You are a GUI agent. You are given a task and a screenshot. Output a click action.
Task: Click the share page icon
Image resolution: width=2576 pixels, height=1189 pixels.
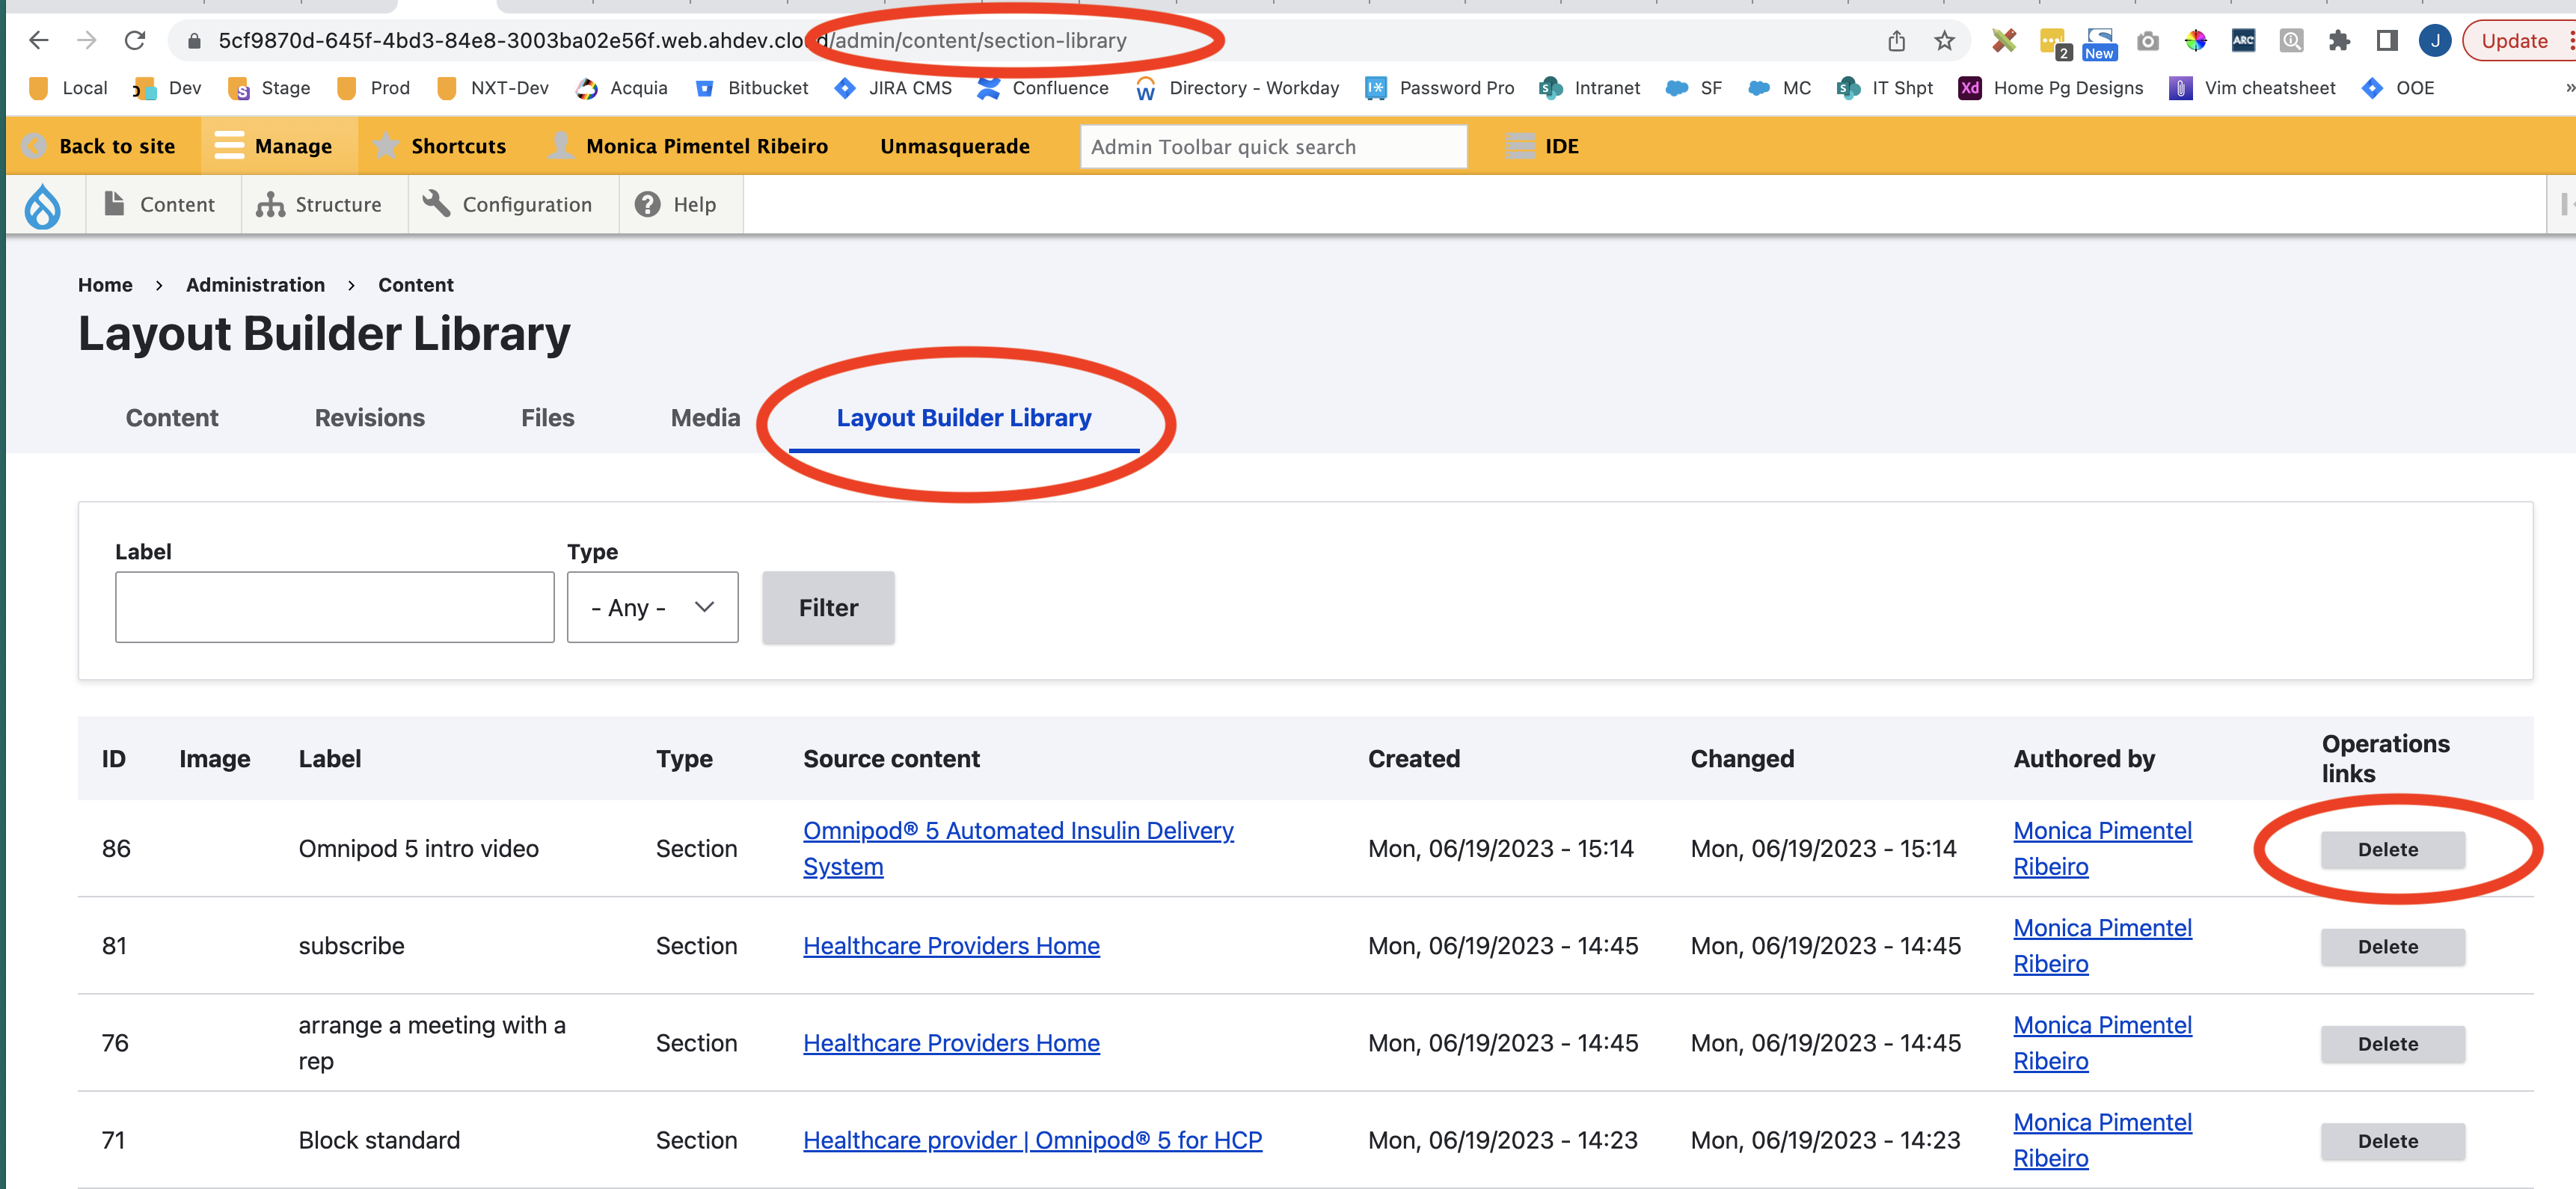1896,40
